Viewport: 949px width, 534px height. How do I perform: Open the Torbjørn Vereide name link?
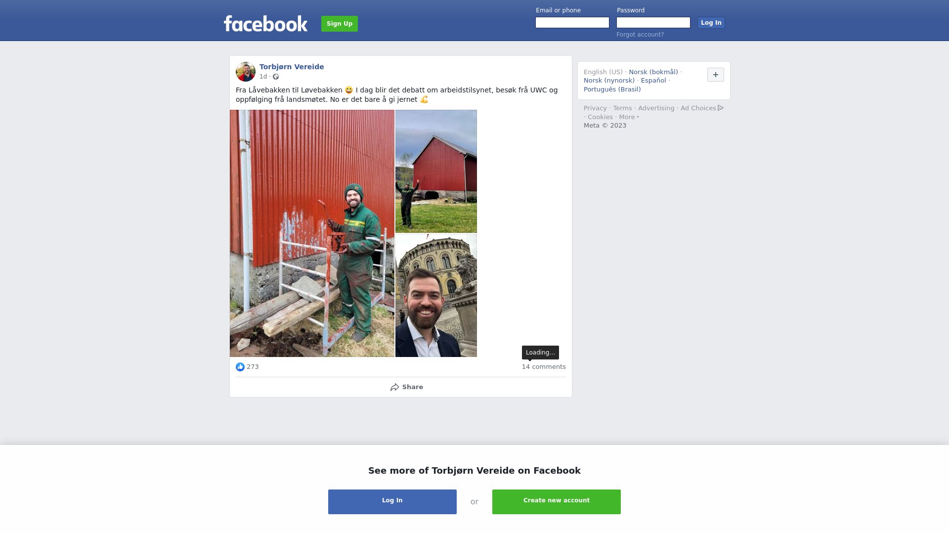pyautogui.click(x=292, y=67)
